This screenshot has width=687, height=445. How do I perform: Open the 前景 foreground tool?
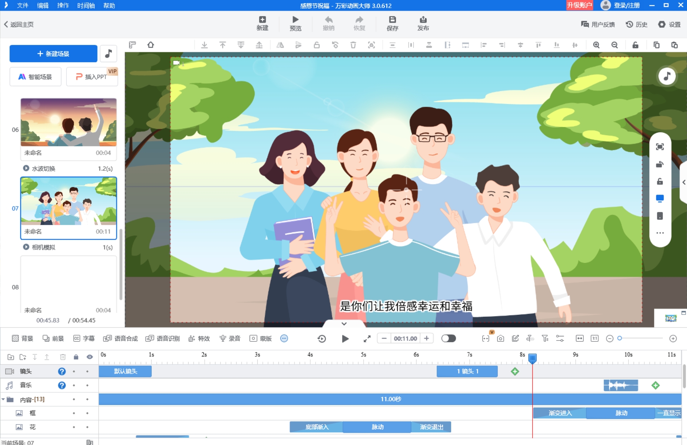pyautogui.click(x=53, y=338)
